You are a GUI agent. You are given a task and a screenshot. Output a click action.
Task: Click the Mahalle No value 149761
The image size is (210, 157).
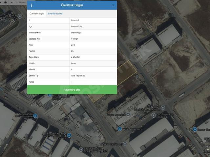point(75,39)
